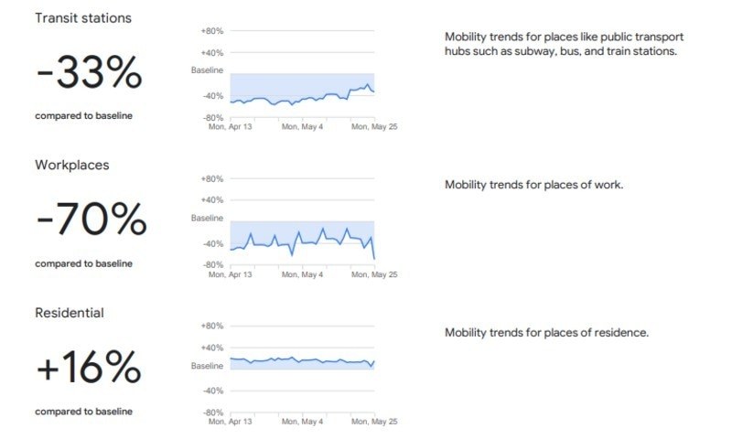Click the +80% label on transit chart
The width and height of the screenshot is (732, 439).
(212, 31)
